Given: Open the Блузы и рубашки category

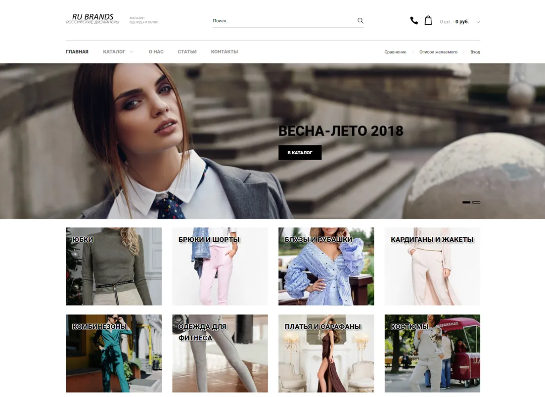Looking at the screenshot, I should click(326, 266).
